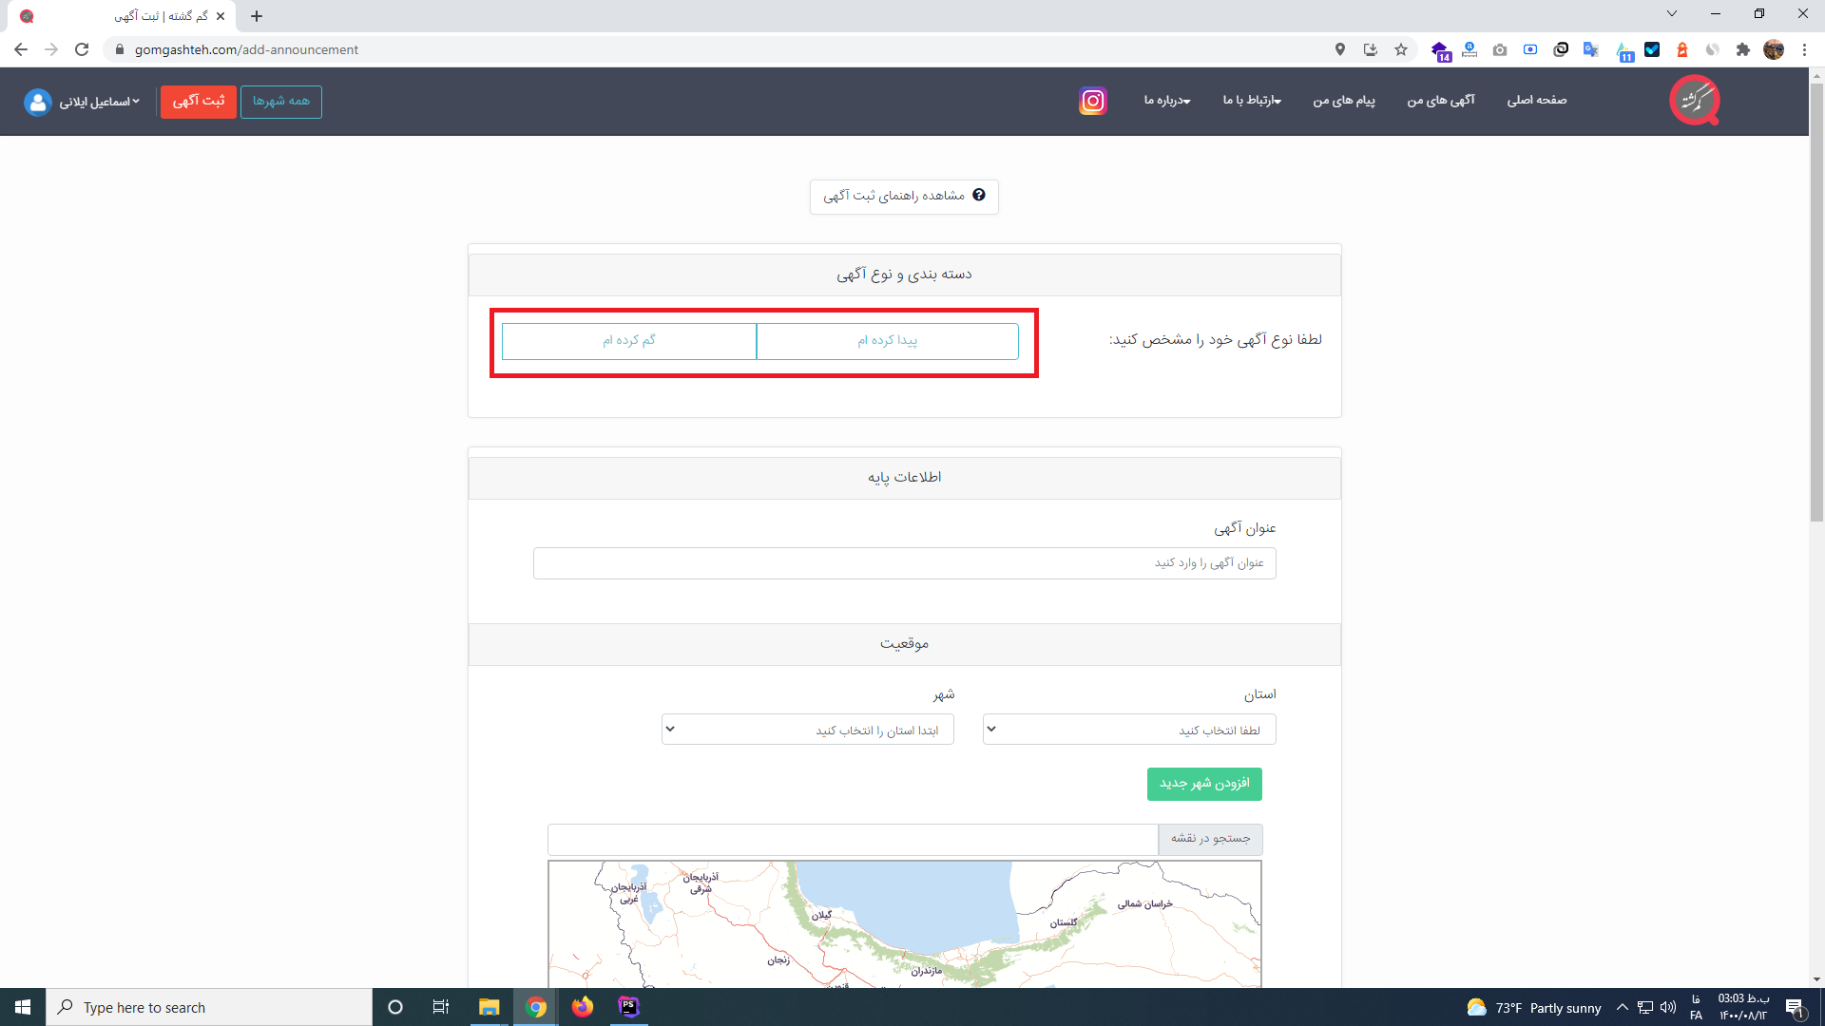Open 'پیام های من' menu item

(1344, 101)
